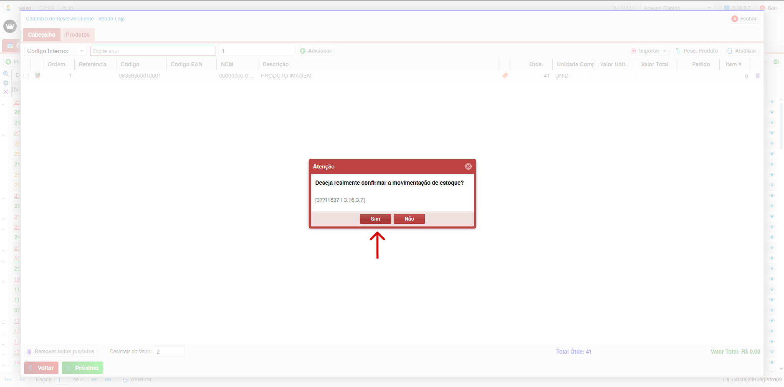Tick the checkbox for PRODUTO IMAGEM row
The height and width of the screenshot is (387, 784).
click(26, 76)
